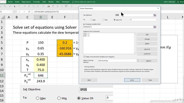
Task: Click the Close button in Solver dialog
Action: pos(150,80)
